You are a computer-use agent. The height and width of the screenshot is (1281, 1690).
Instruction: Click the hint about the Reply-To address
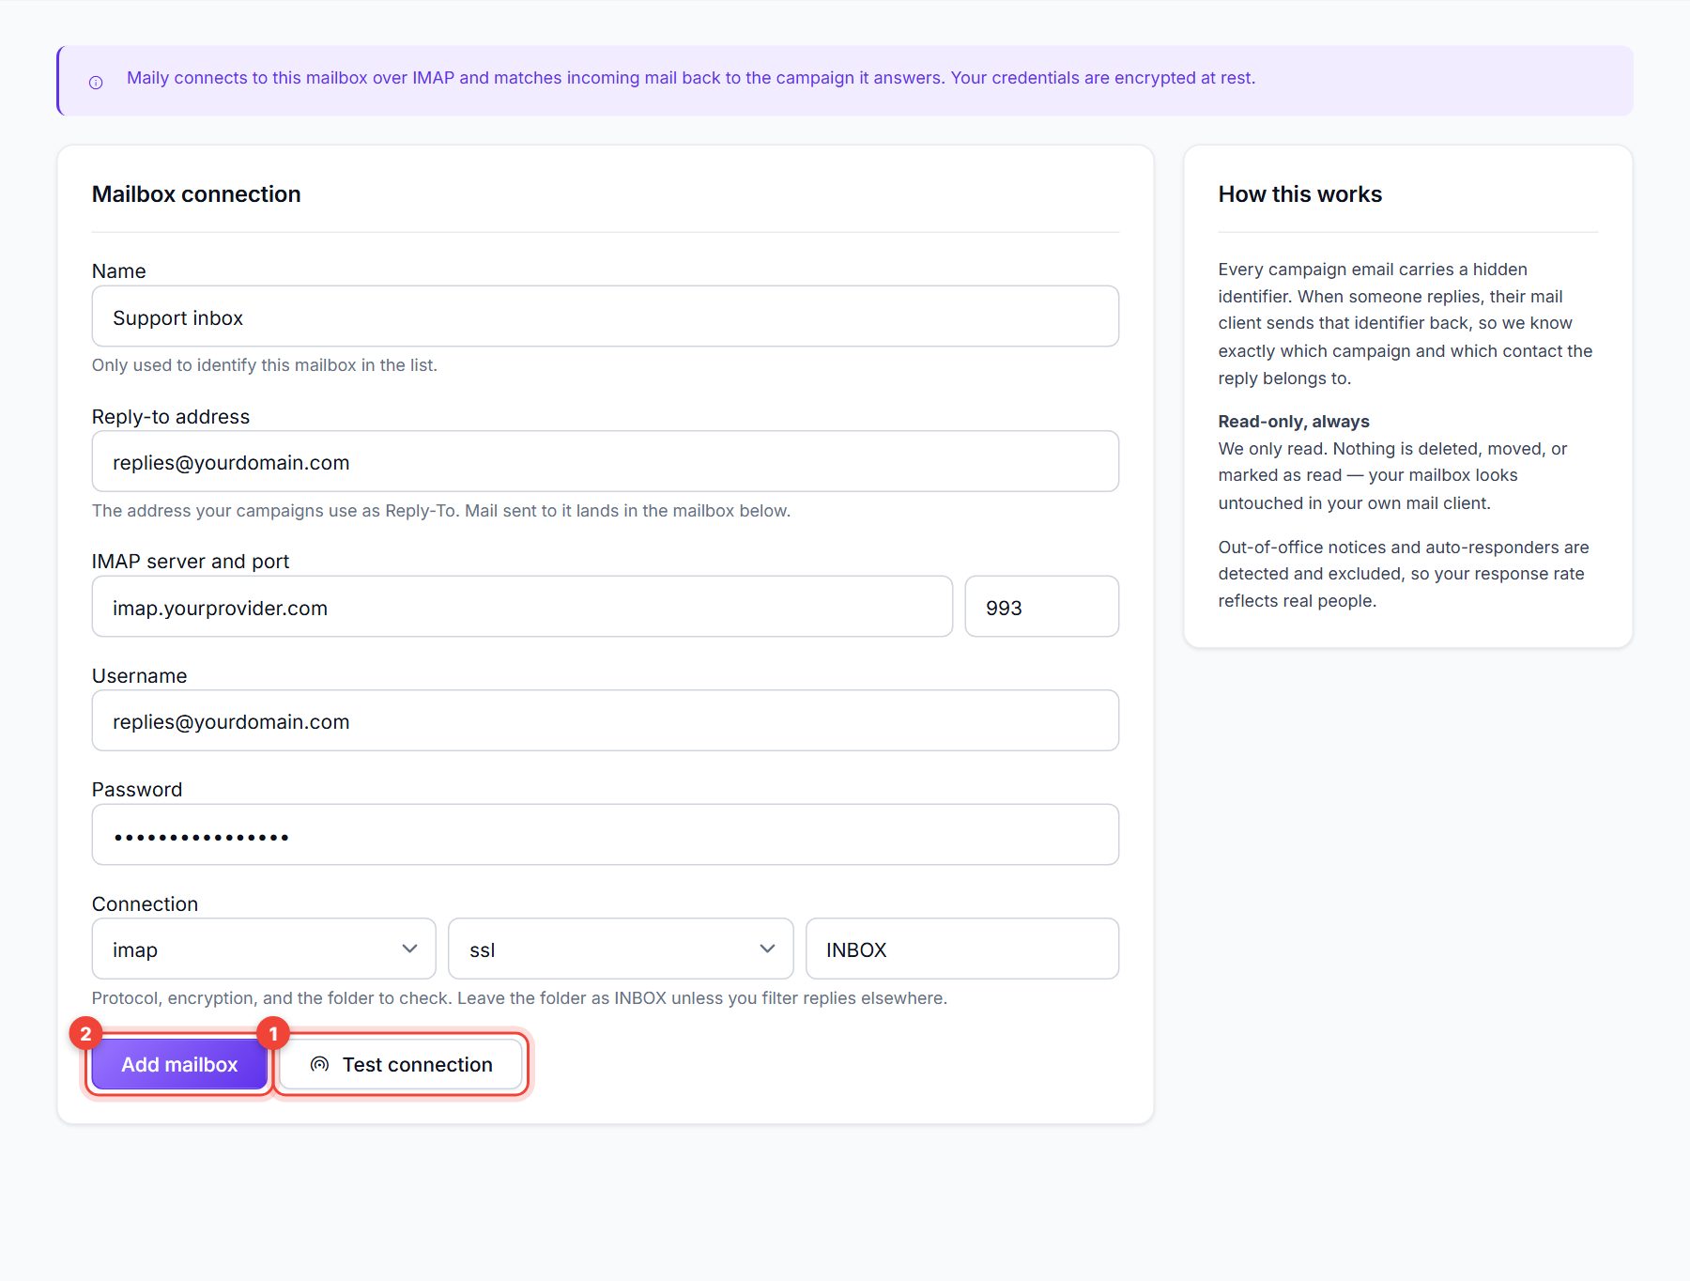click(x=441, y=511)
